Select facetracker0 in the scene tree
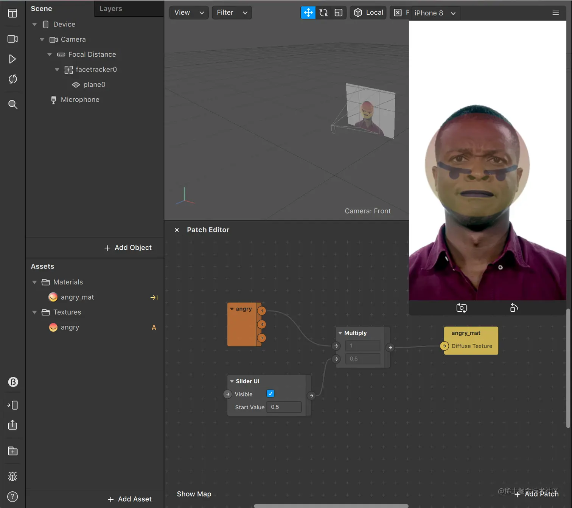572x508 pixels. (96, 70)
